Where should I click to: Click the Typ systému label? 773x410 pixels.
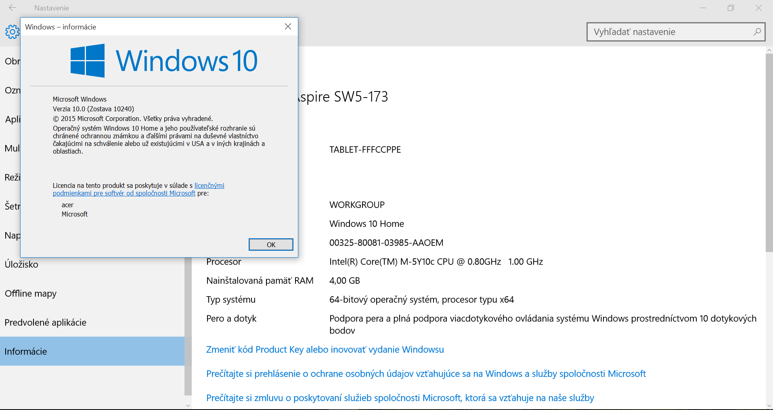pyautogui.click(x=231, y=300)
